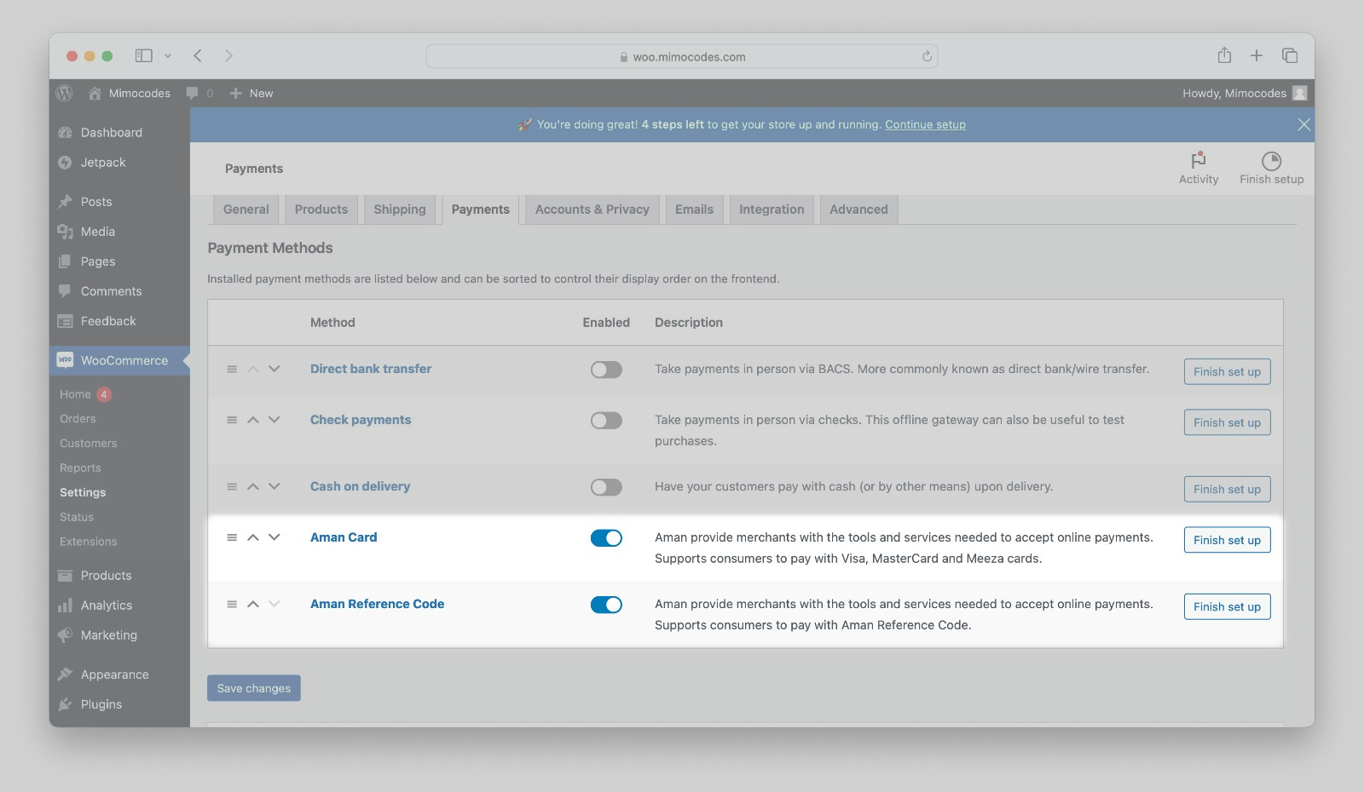The image size is (1364, 792).
Task: Move Aman Card down with the chevron
Action: (274, 537)
